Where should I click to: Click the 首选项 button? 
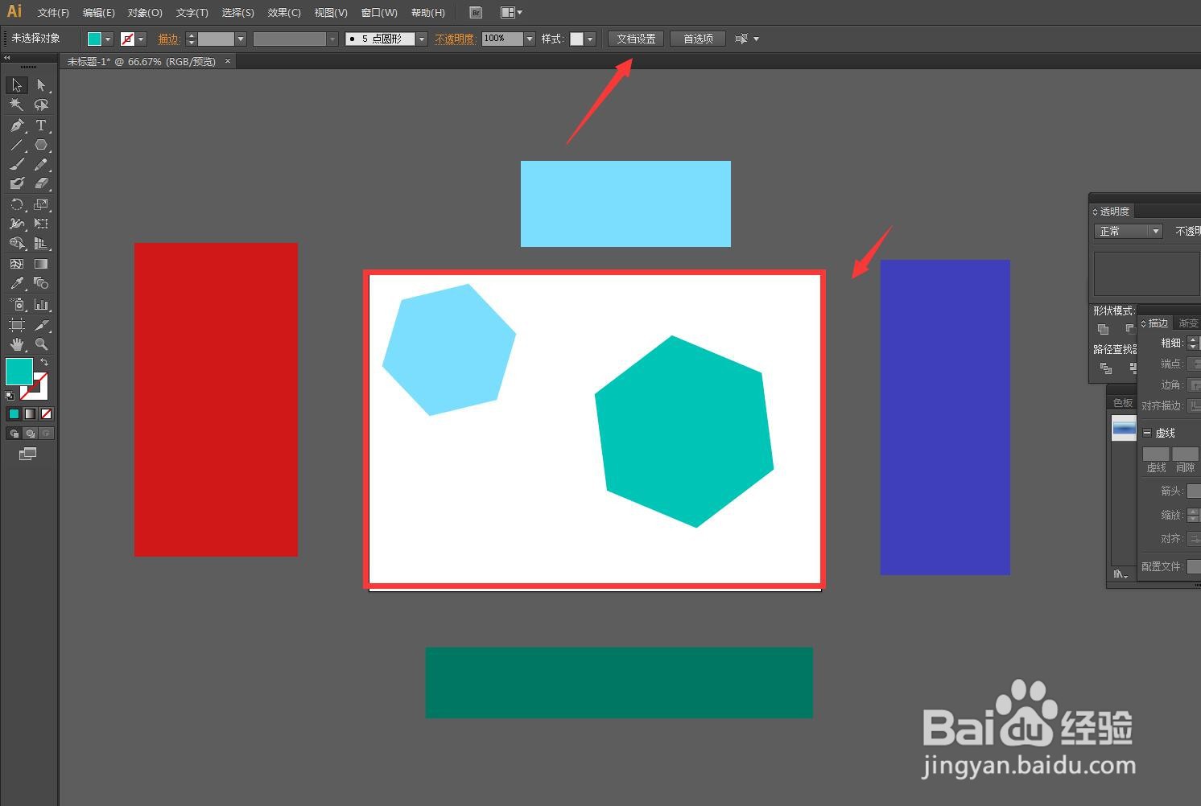tap(698, 39)
